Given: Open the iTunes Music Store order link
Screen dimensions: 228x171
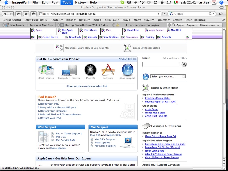Looking at the screenshot, I should tap(155, 113).
